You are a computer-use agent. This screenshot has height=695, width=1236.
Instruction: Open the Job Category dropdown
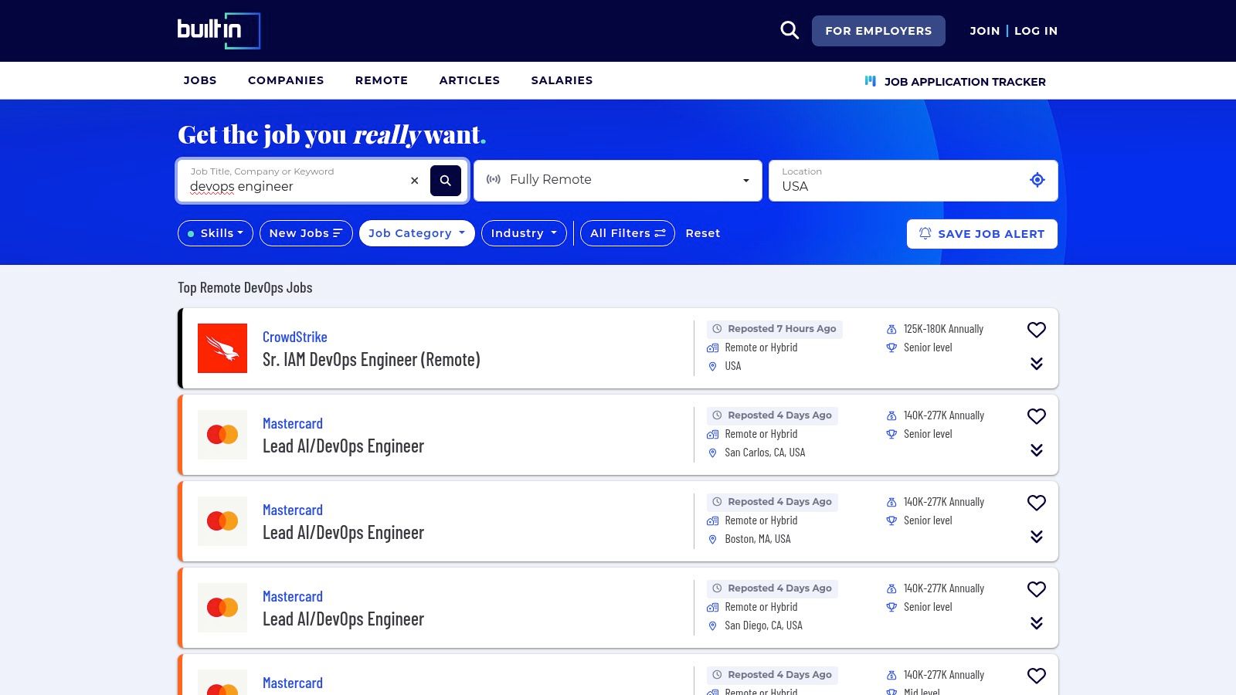coord(416,233)
